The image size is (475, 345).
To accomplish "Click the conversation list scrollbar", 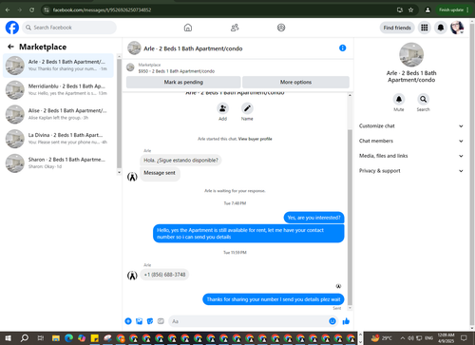I will coord(119,114).
